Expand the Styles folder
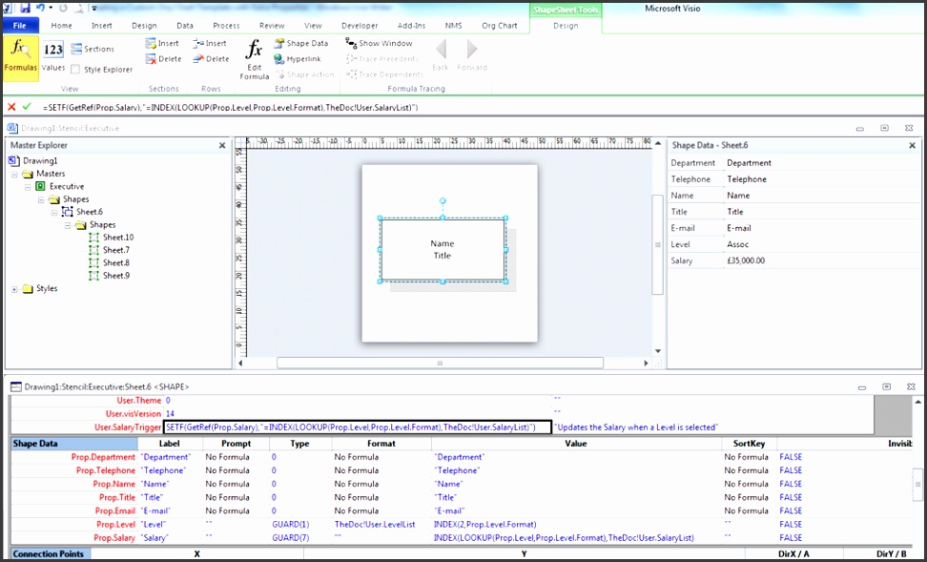 (x=14, y=288)
